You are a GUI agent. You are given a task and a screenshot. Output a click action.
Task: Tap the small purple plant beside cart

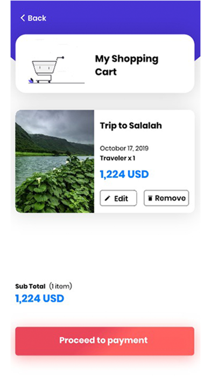tap(31, 80)
